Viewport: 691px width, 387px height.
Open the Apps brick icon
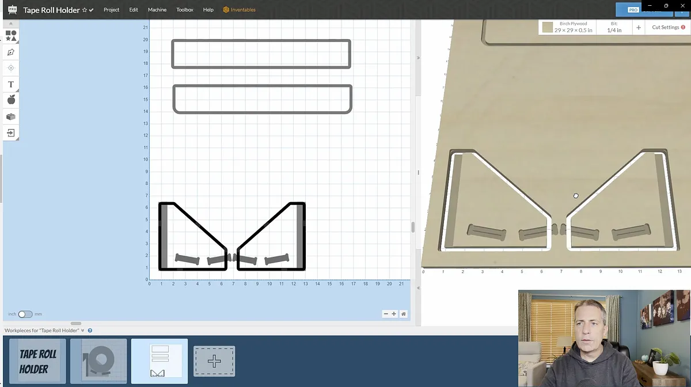coord(10,116)
